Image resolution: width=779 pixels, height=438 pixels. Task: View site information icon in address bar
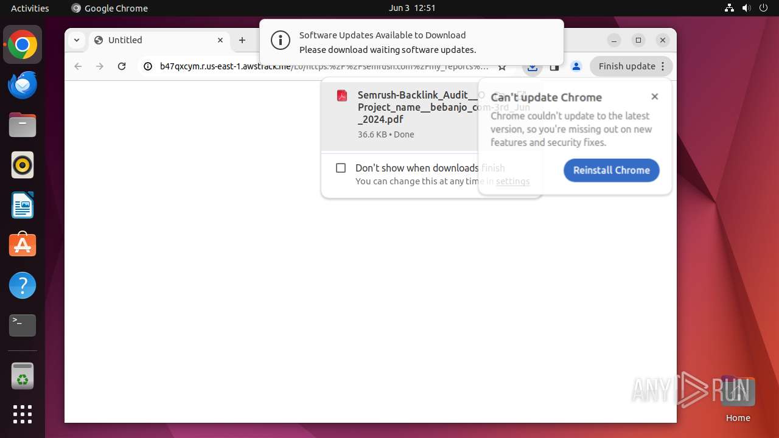148,66
